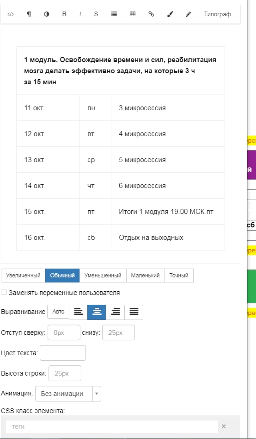Viewport: 256px width, 439px height.
Task: Click the 'чт' weekday cell
Action: [x=95, y=186]
